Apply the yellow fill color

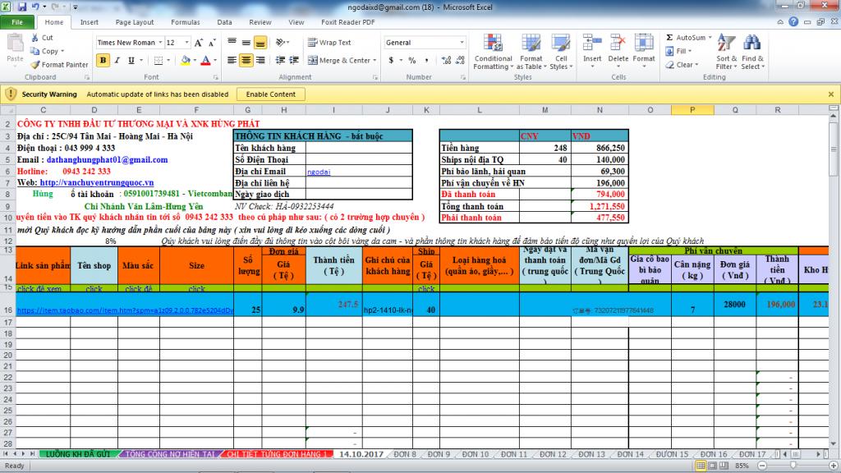[x=186, y=61]
